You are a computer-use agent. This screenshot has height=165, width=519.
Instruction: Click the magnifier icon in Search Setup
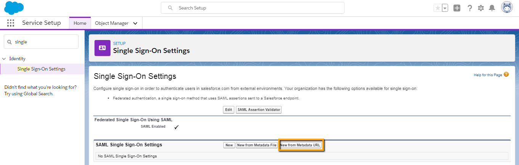pyautogui.click(x=170, y=8)
